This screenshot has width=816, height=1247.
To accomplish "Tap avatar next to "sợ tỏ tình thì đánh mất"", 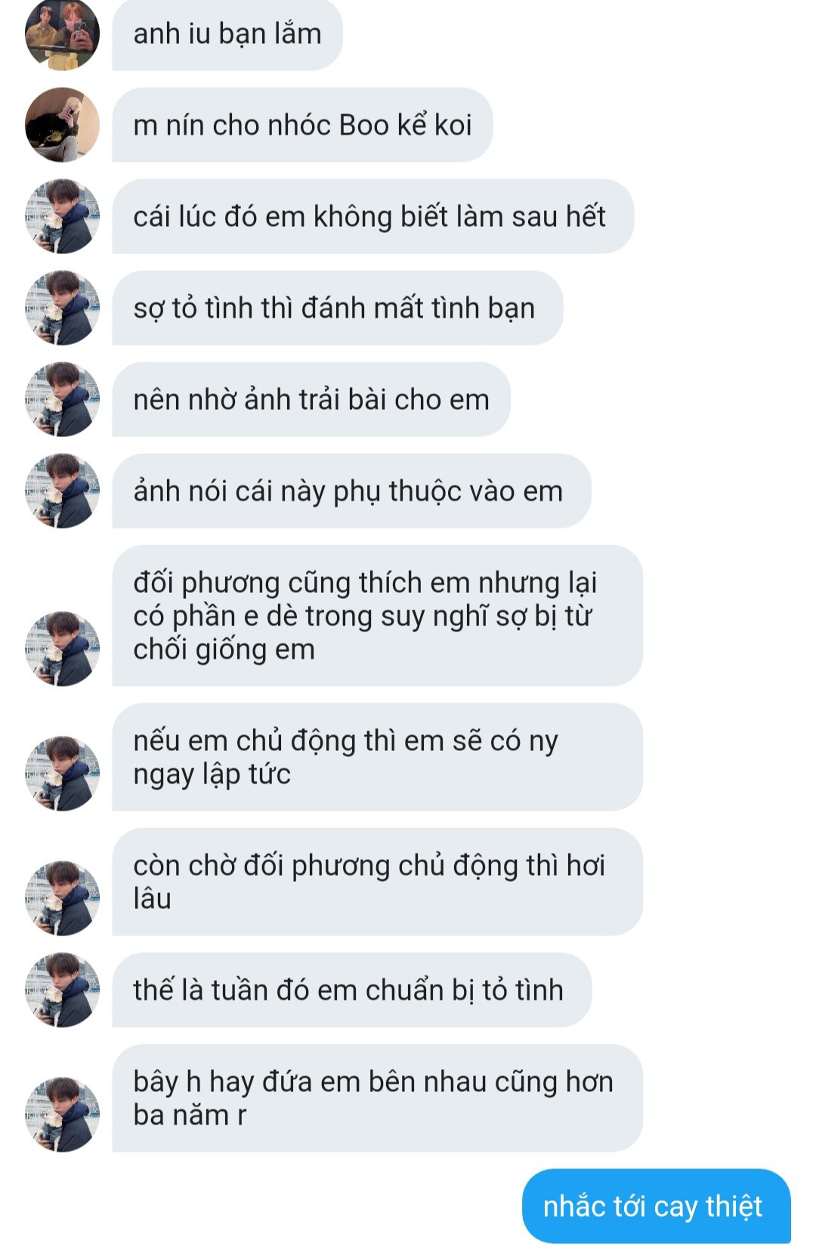I will pyautogui.click(x=63, y=308).
